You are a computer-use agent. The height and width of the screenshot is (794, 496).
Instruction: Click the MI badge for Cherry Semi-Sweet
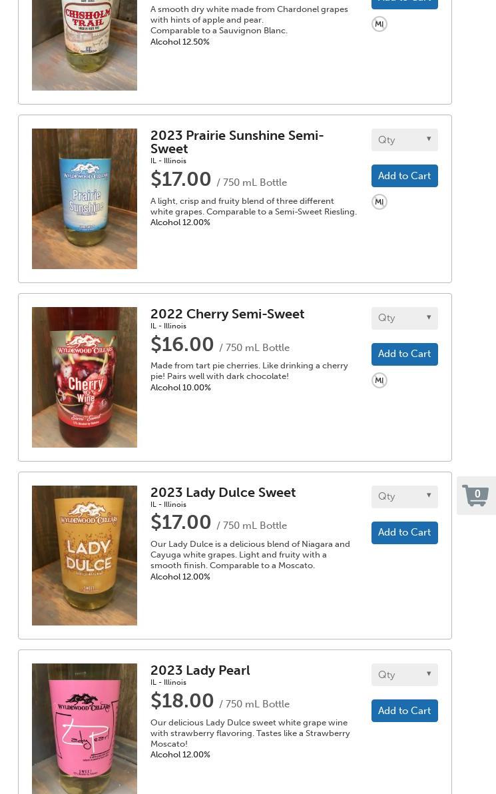pyautogui.click(x=379, y=380)
